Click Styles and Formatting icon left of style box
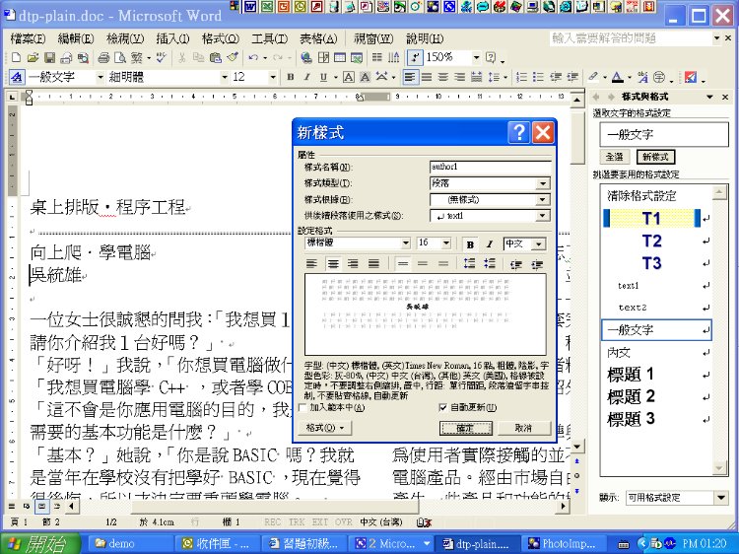739x554 pixels. click(x=17, y=77)
